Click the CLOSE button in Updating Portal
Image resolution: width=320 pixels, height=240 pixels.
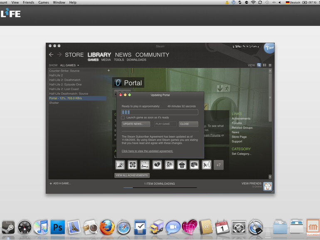(188, 124)
